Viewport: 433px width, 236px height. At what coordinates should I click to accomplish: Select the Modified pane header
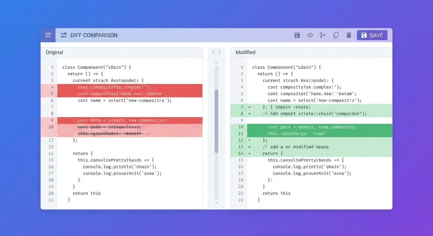coord(245,52)
